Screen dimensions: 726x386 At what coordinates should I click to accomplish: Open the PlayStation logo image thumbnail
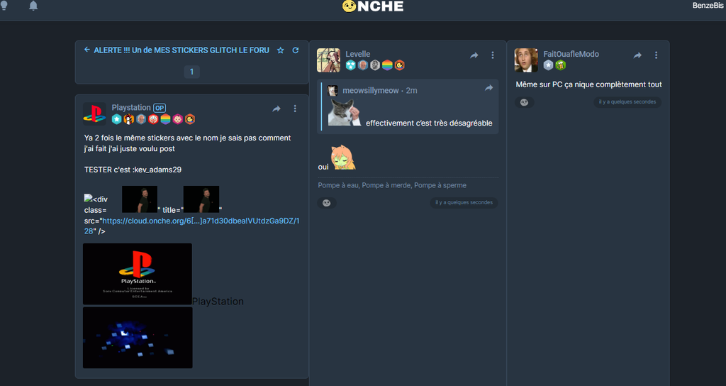point(138,274)
